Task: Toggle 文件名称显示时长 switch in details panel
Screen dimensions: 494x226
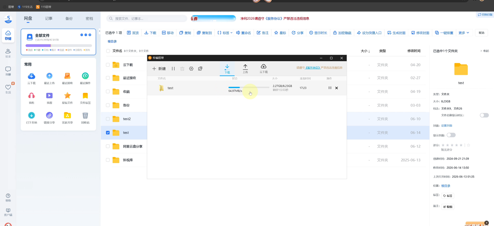Action: [484, 115]
